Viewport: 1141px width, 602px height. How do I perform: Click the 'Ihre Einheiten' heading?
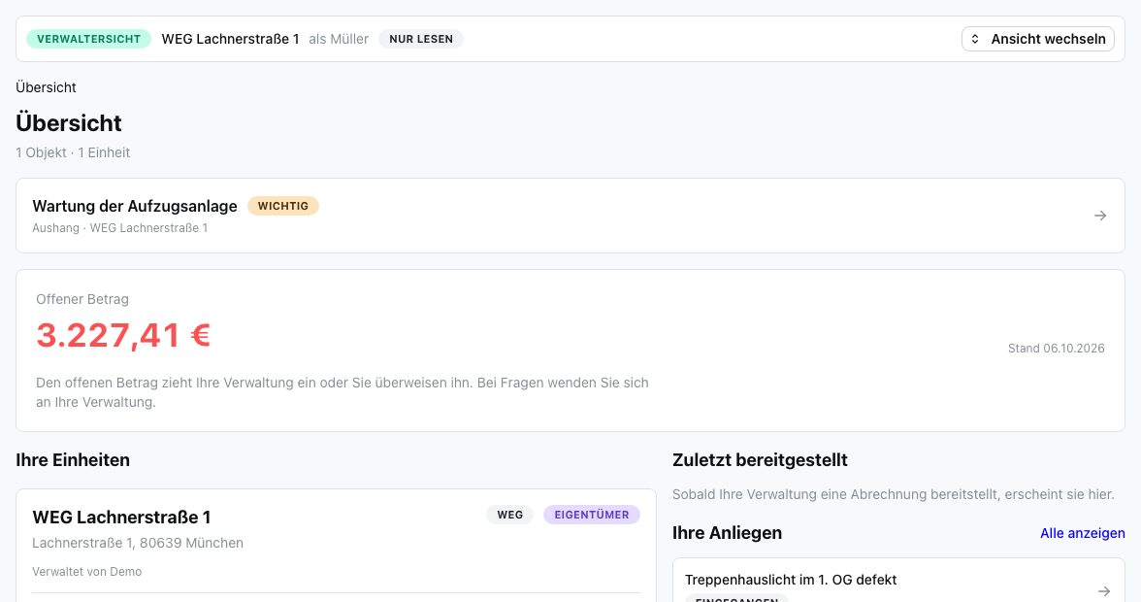coord(73,460)
